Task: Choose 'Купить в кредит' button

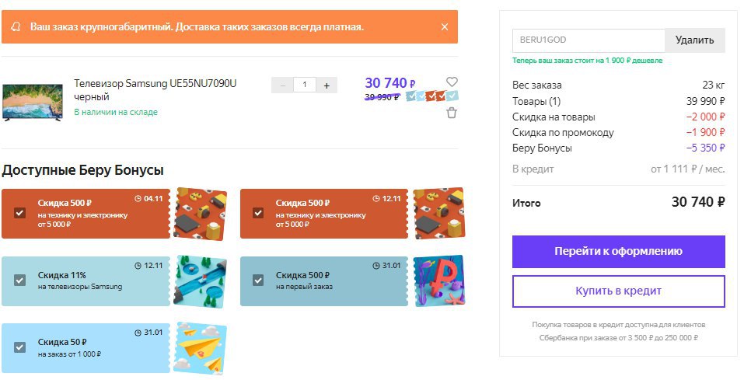Action: coord(618,291)
